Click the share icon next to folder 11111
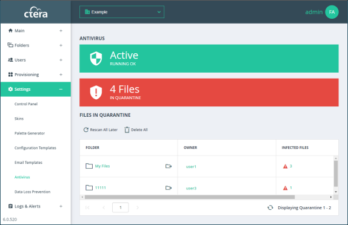This screenshot has width=348, height=225. tap(169, 187)
